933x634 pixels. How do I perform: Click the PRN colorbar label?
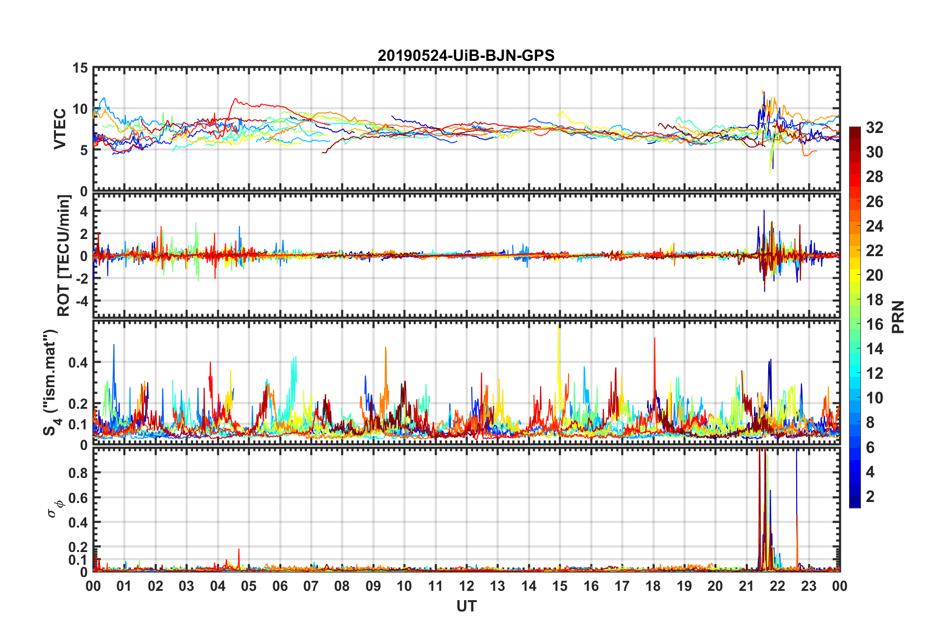tap(898, 317)
